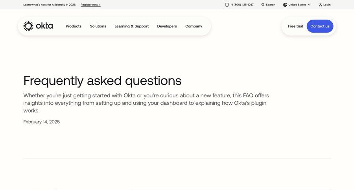354x190 pixels.
Task: Click the FAQ intro paragraph text
Action: pos(146,103)
